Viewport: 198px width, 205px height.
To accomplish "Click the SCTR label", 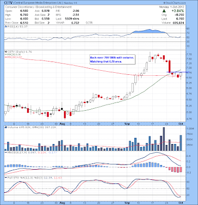I will [89, 23].
